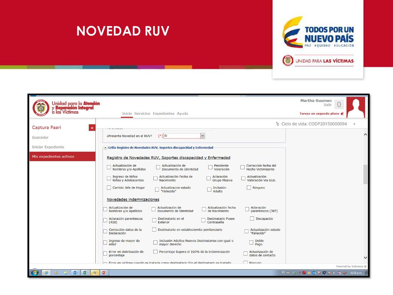The image size is (393, 295).
Task: Click the user profile avatar picture
Action: pyautogui.click(x=356, y=108)
